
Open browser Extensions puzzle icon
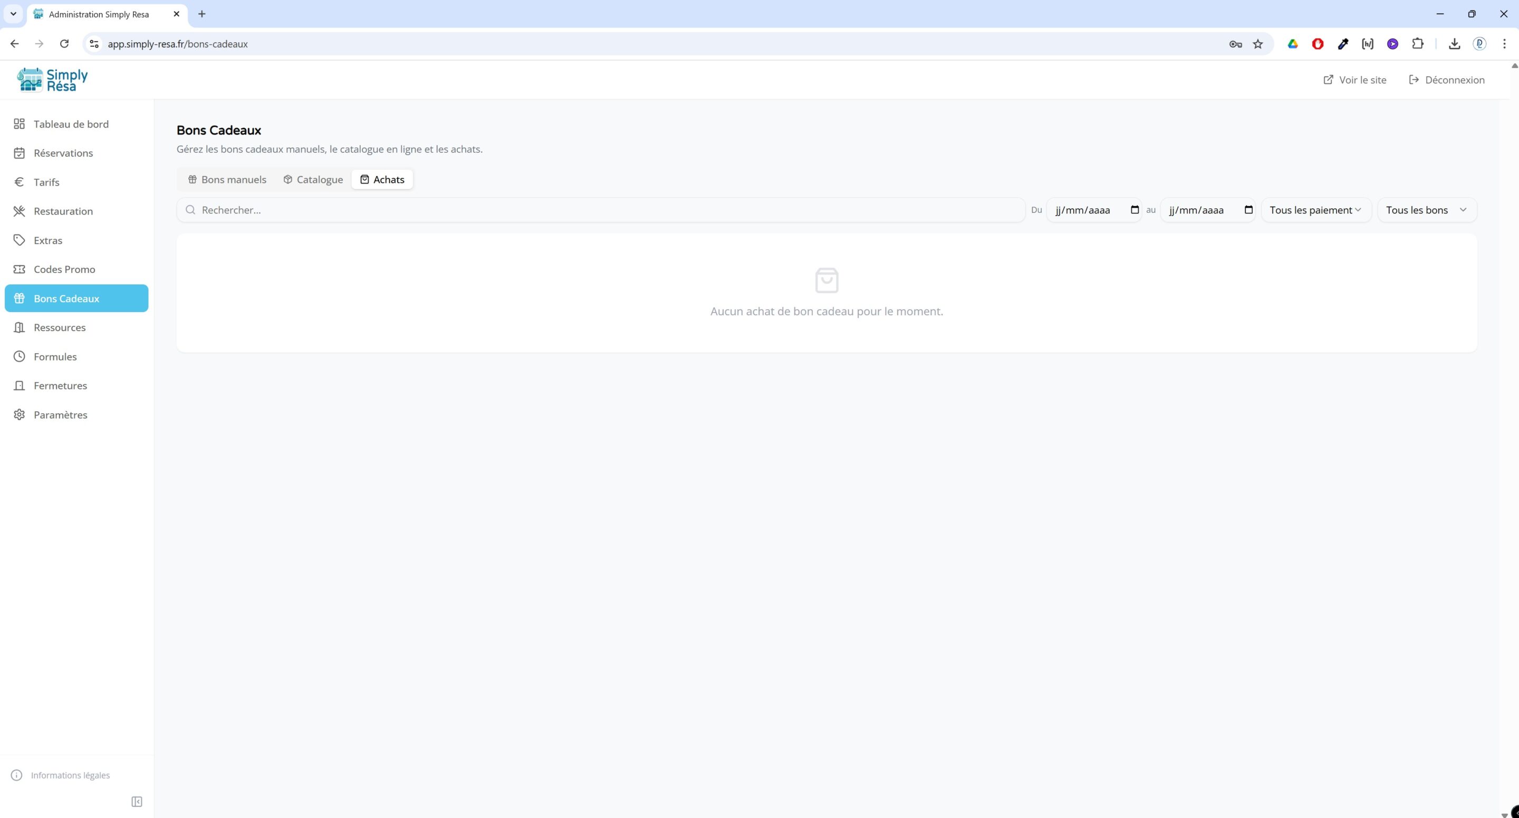[1418, 44]
